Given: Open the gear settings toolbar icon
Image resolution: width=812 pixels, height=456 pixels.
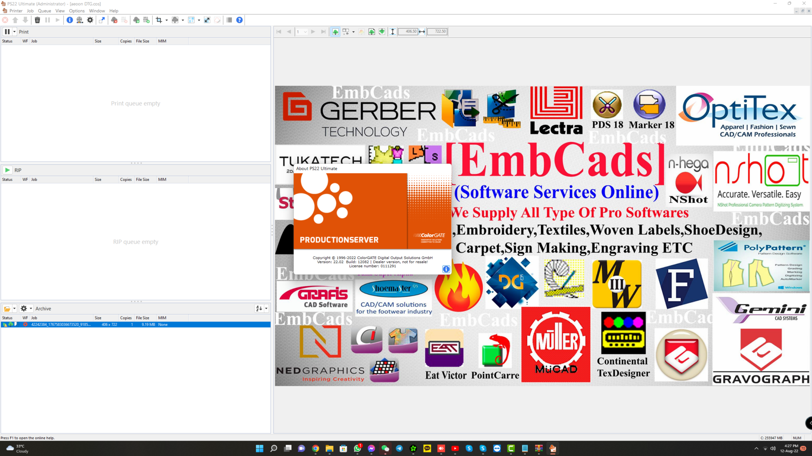Looking at the screenshot, I should (x=90, y=20).
